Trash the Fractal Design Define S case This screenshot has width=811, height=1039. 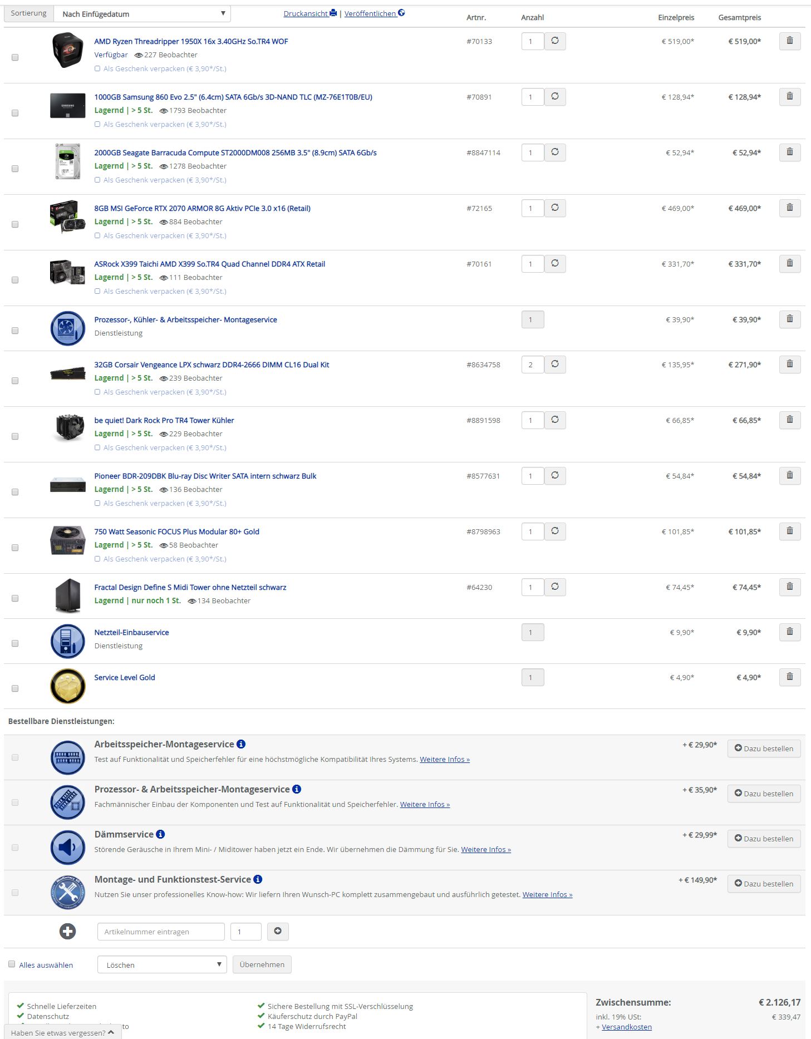pos(789,587)
